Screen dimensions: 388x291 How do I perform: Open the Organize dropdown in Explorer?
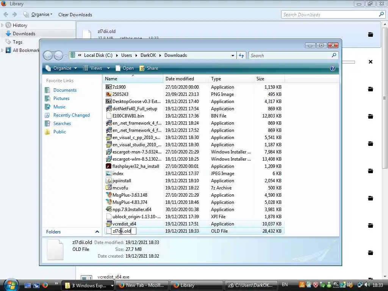pos(61,68)
